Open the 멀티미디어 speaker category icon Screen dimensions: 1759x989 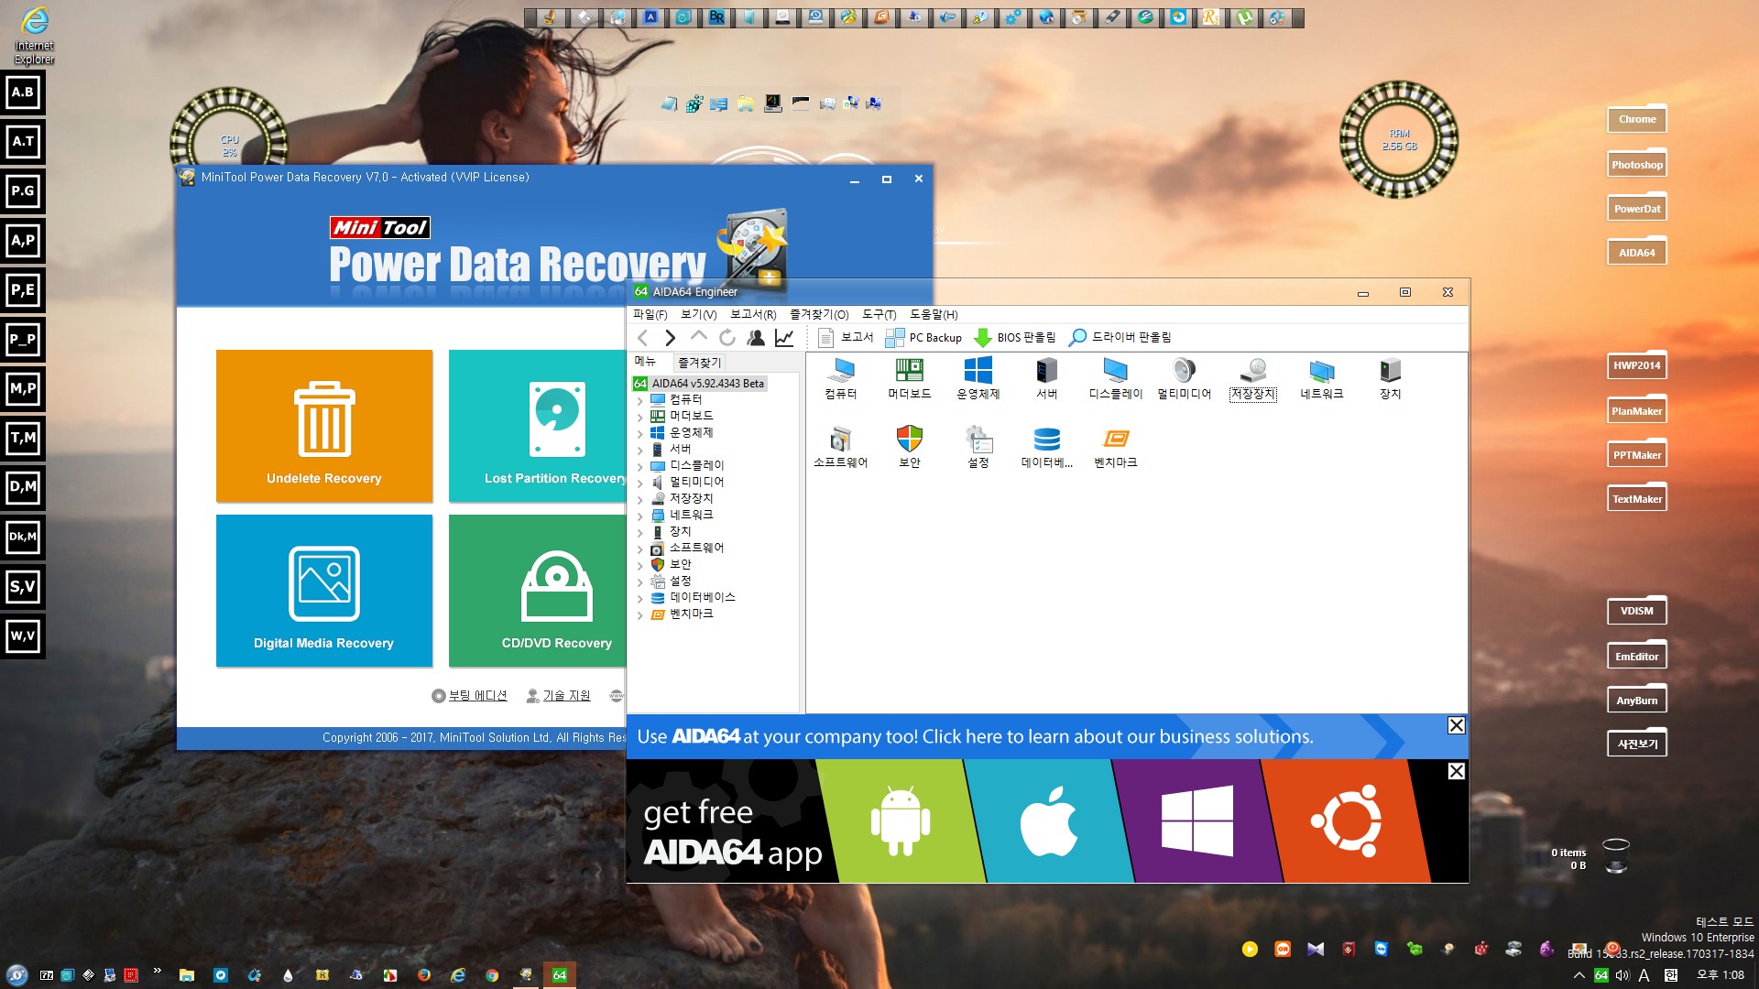(1184, 378)
